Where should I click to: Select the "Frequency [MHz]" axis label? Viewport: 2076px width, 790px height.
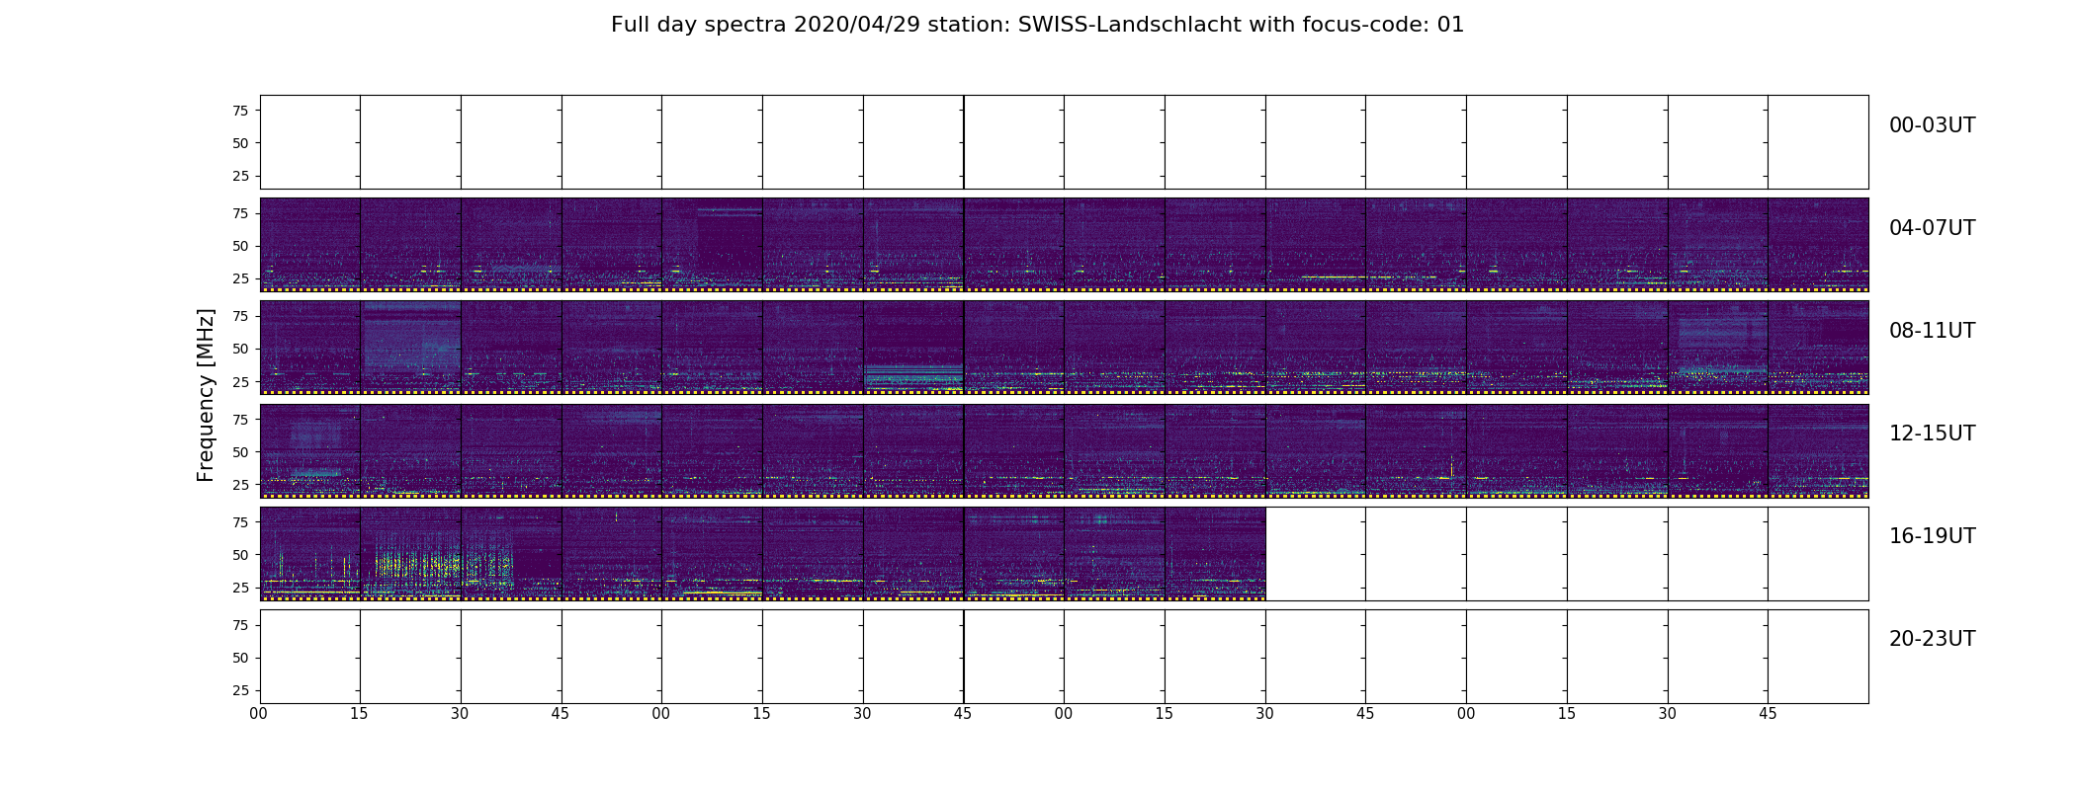206,395
